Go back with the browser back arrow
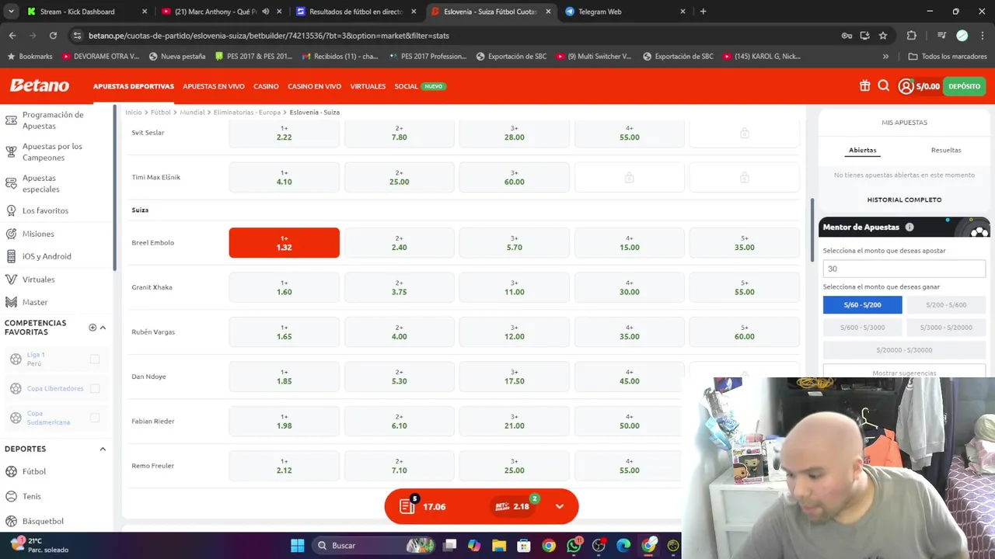Image resolution: width=995 pixels, height=559 pixels. pos(12,35)
